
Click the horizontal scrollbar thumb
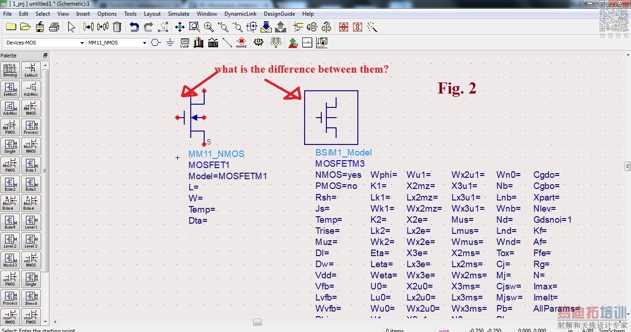(257, 322)
